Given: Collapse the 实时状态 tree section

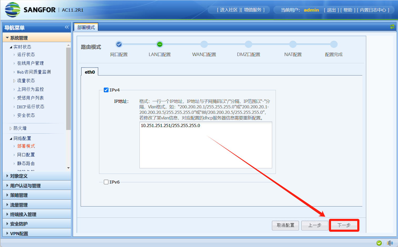Looking at the screenshot, I should click(11, 47).
